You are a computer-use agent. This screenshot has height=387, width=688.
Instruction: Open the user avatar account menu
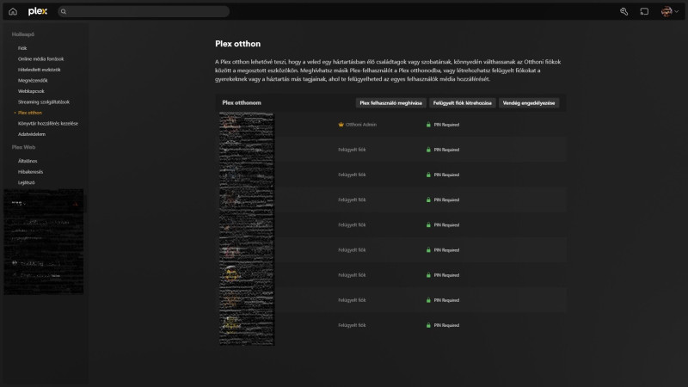coord(670,11)
